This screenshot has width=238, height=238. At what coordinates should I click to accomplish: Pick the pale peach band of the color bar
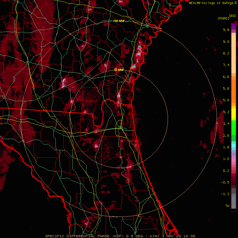pos(234,54)
